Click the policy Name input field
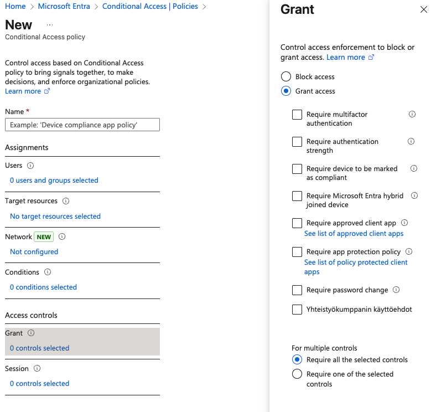431x412 pixels. tap(82, 125)
